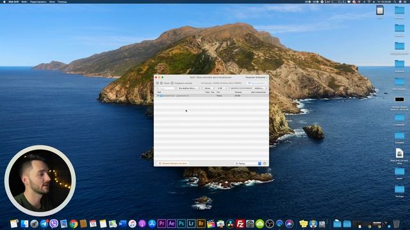Open the Window menu in the menu bar

tap(52, 1)
